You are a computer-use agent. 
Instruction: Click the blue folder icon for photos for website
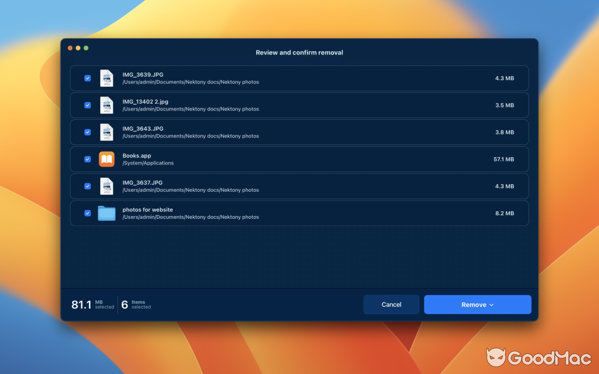(x=107, y=213)
